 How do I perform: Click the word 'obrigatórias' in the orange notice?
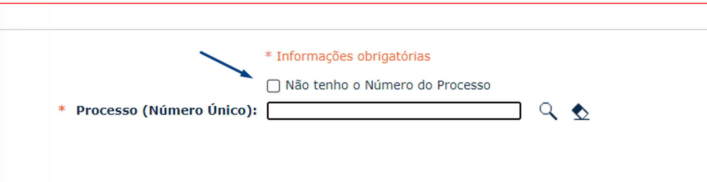[x=394, y=56]
